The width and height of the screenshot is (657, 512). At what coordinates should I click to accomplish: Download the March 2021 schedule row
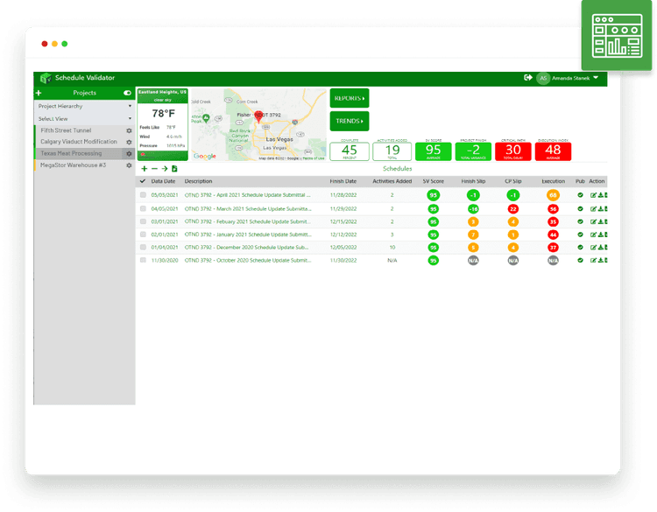[x=600, y=209]
